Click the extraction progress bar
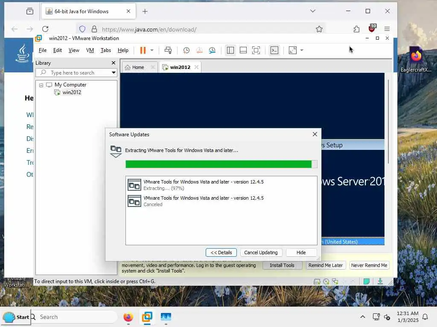 tap(221, 164)
